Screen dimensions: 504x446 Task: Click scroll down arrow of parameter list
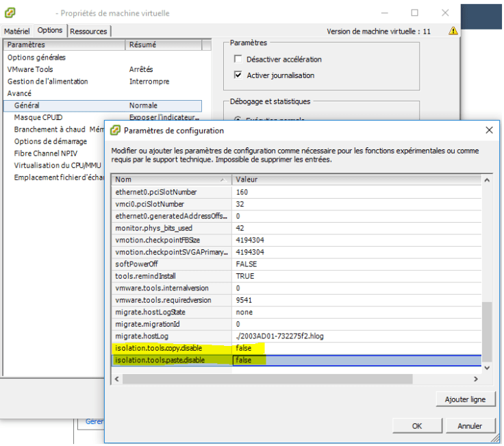[x=487, y=367]
